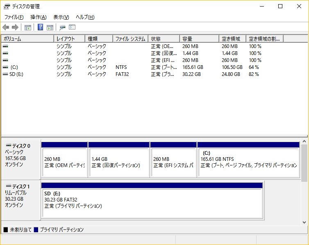Select the 1.44 GB recovery partition block

(x=119, y=160)
